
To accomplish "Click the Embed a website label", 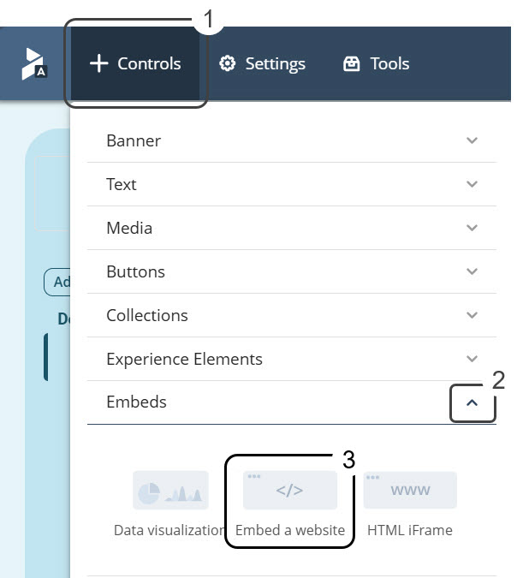I will click(290, 530).
